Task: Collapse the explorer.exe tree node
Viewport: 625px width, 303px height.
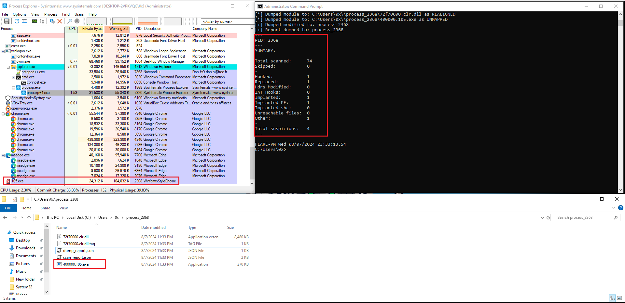Action: [8, 67]
